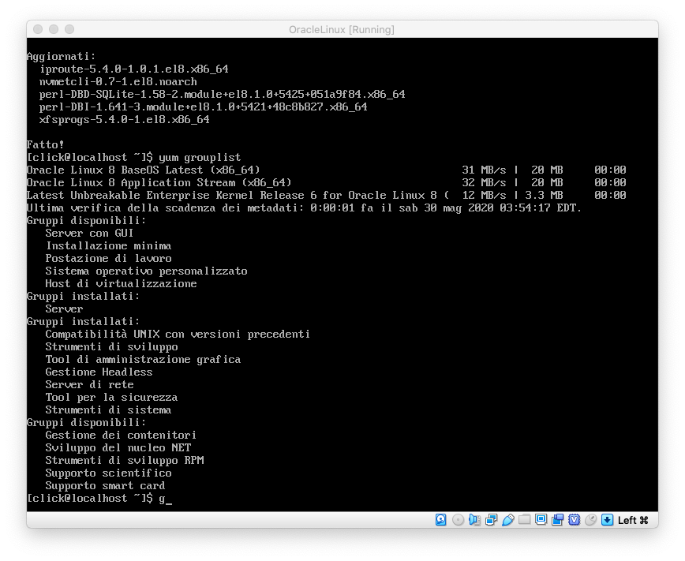Select the perl-DBD-SQLite package line
The width and height of the screenshot is (685, 561).
(x=223, y=95)
